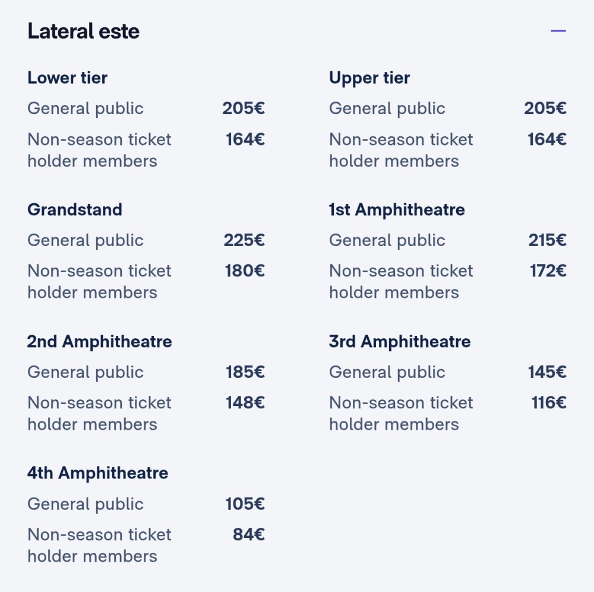Collapse the Lateral este section
Viewport: 594px width, 592px height.
click(558, 31)
